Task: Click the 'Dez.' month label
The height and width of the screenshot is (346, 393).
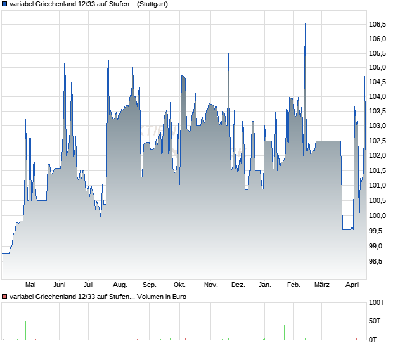Action: pyautogui.click(x=238, y=285)
